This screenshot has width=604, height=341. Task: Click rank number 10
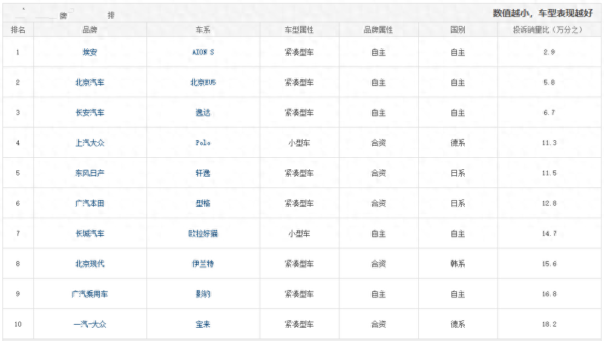pyautogui.click(x=18, y=325)
